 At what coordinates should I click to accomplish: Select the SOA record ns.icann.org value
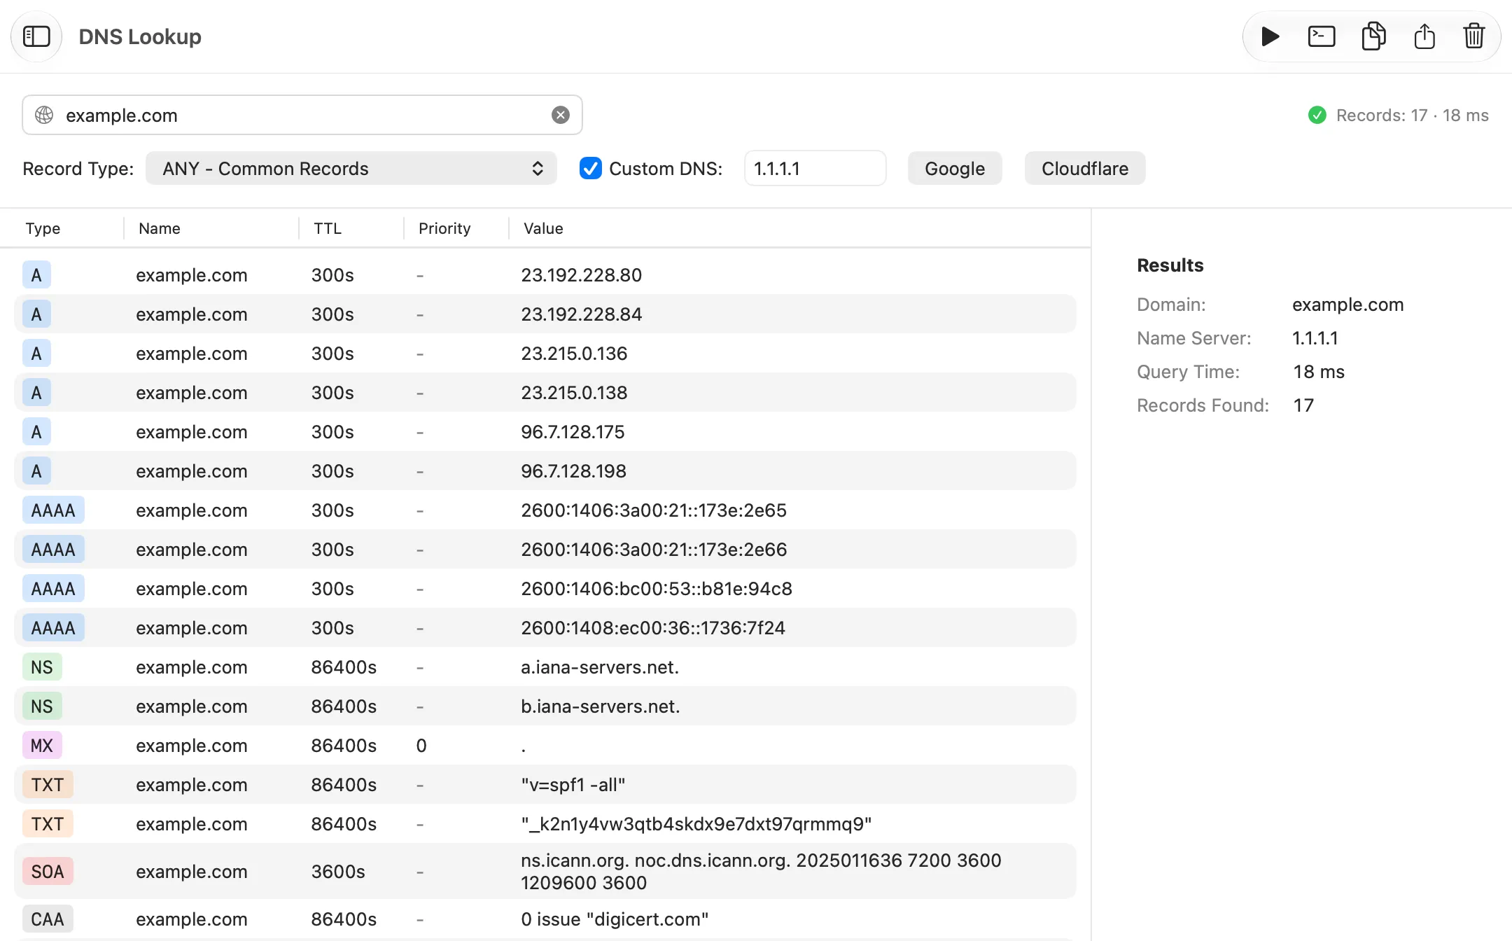(761, 872)
